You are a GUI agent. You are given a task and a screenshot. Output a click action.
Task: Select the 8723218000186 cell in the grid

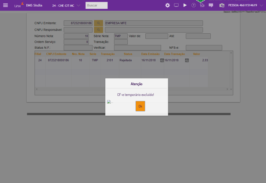point(58,60)
